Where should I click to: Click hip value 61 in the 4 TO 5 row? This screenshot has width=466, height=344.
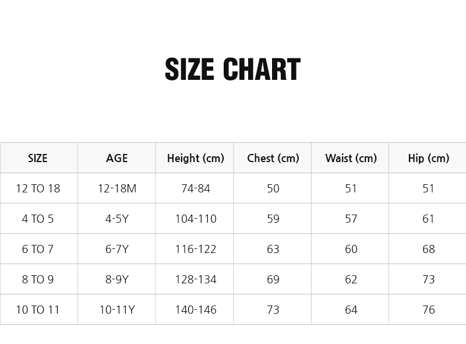(x=428, y=219)
